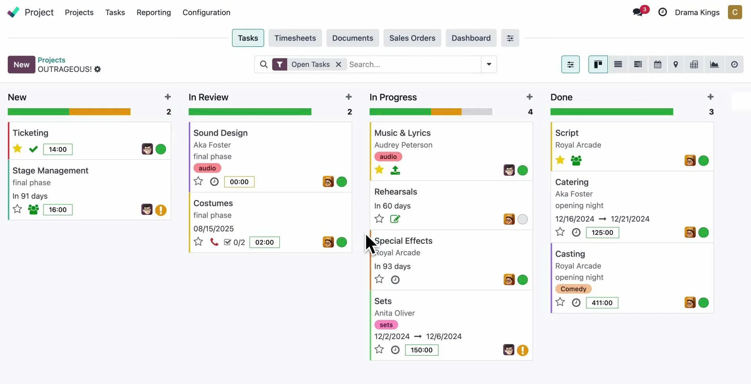Open the conversations messages icon

(x=638, y=12)
